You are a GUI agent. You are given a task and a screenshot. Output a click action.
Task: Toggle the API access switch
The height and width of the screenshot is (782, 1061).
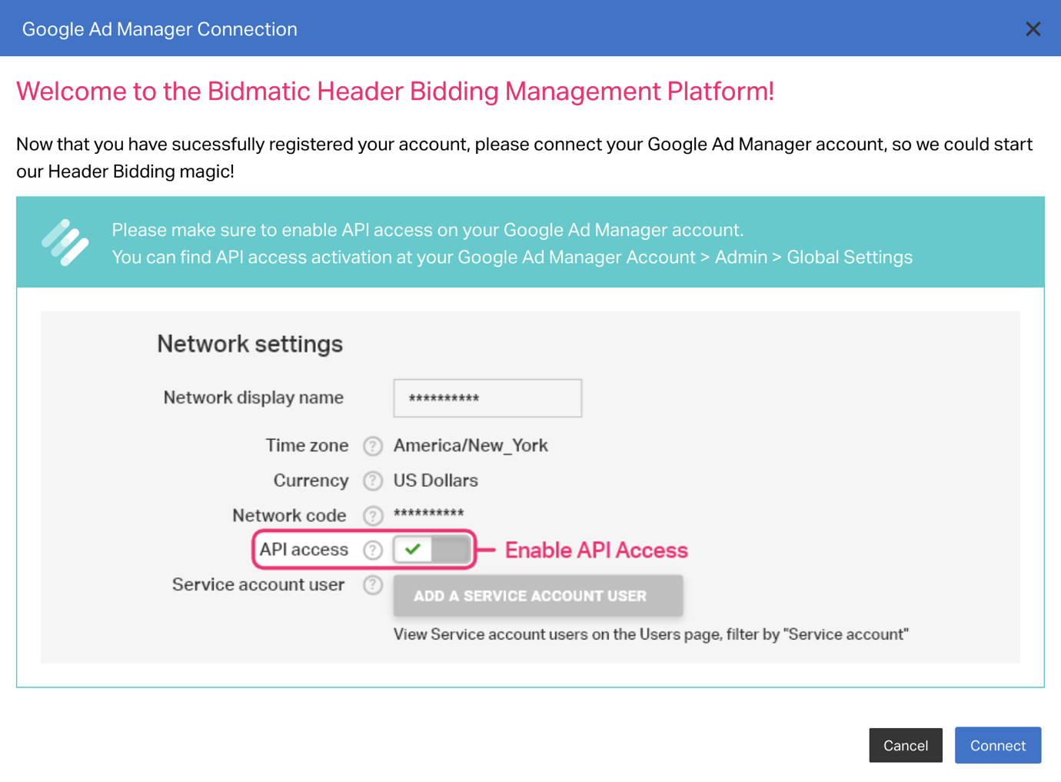click(431, 550)
